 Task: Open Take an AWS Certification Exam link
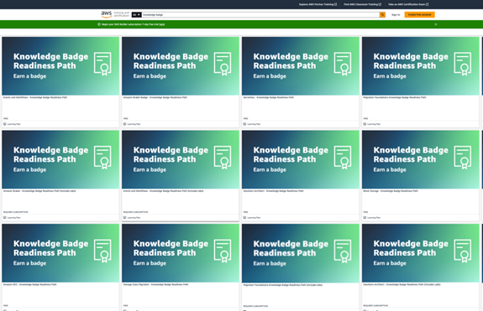coord(408,4)
